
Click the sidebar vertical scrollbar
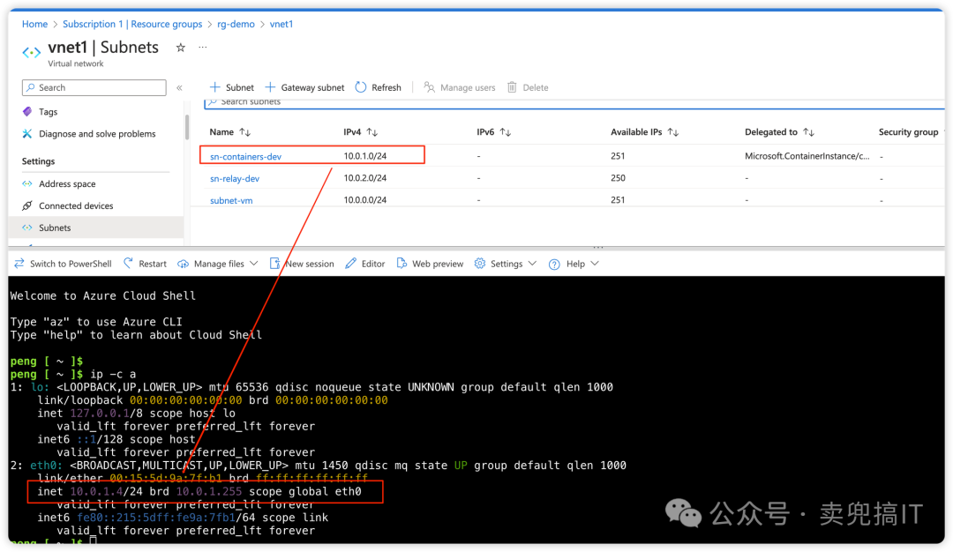186,128
